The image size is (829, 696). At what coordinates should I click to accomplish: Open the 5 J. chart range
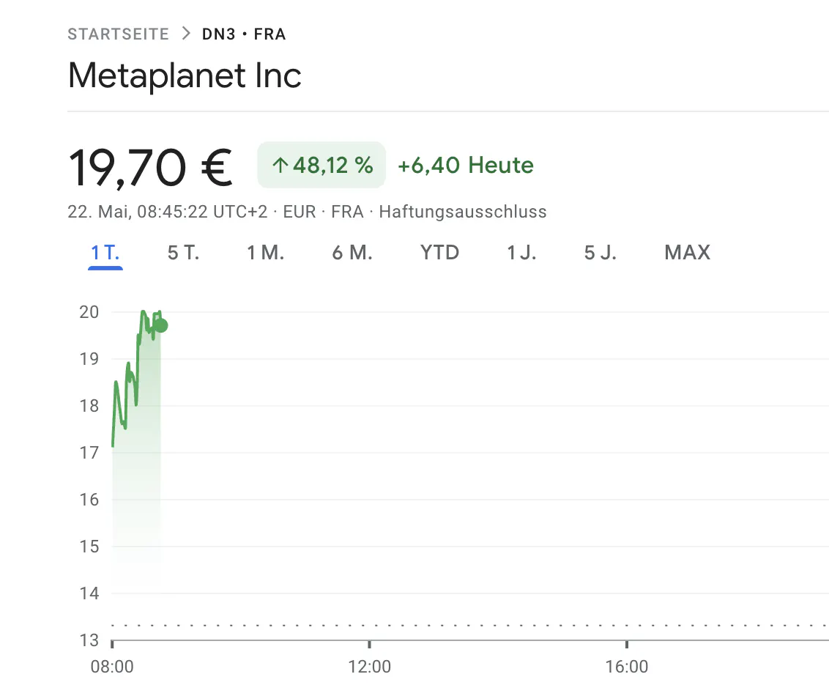point(600,253)
